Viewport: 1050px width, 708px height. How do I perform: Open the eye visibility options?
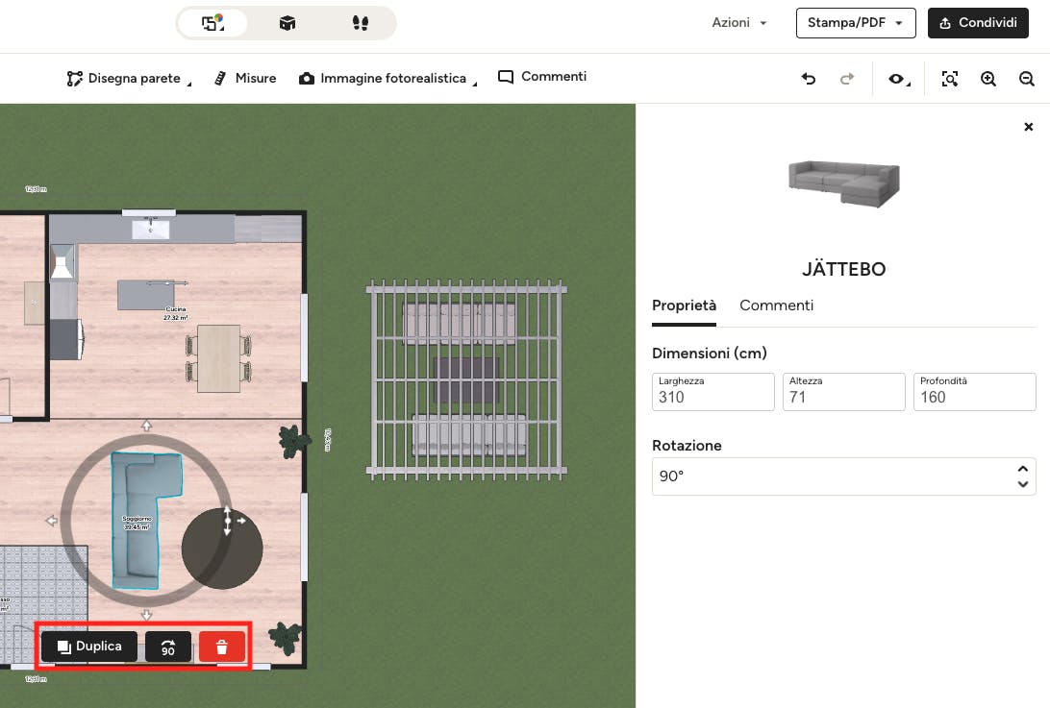[899, 79]
